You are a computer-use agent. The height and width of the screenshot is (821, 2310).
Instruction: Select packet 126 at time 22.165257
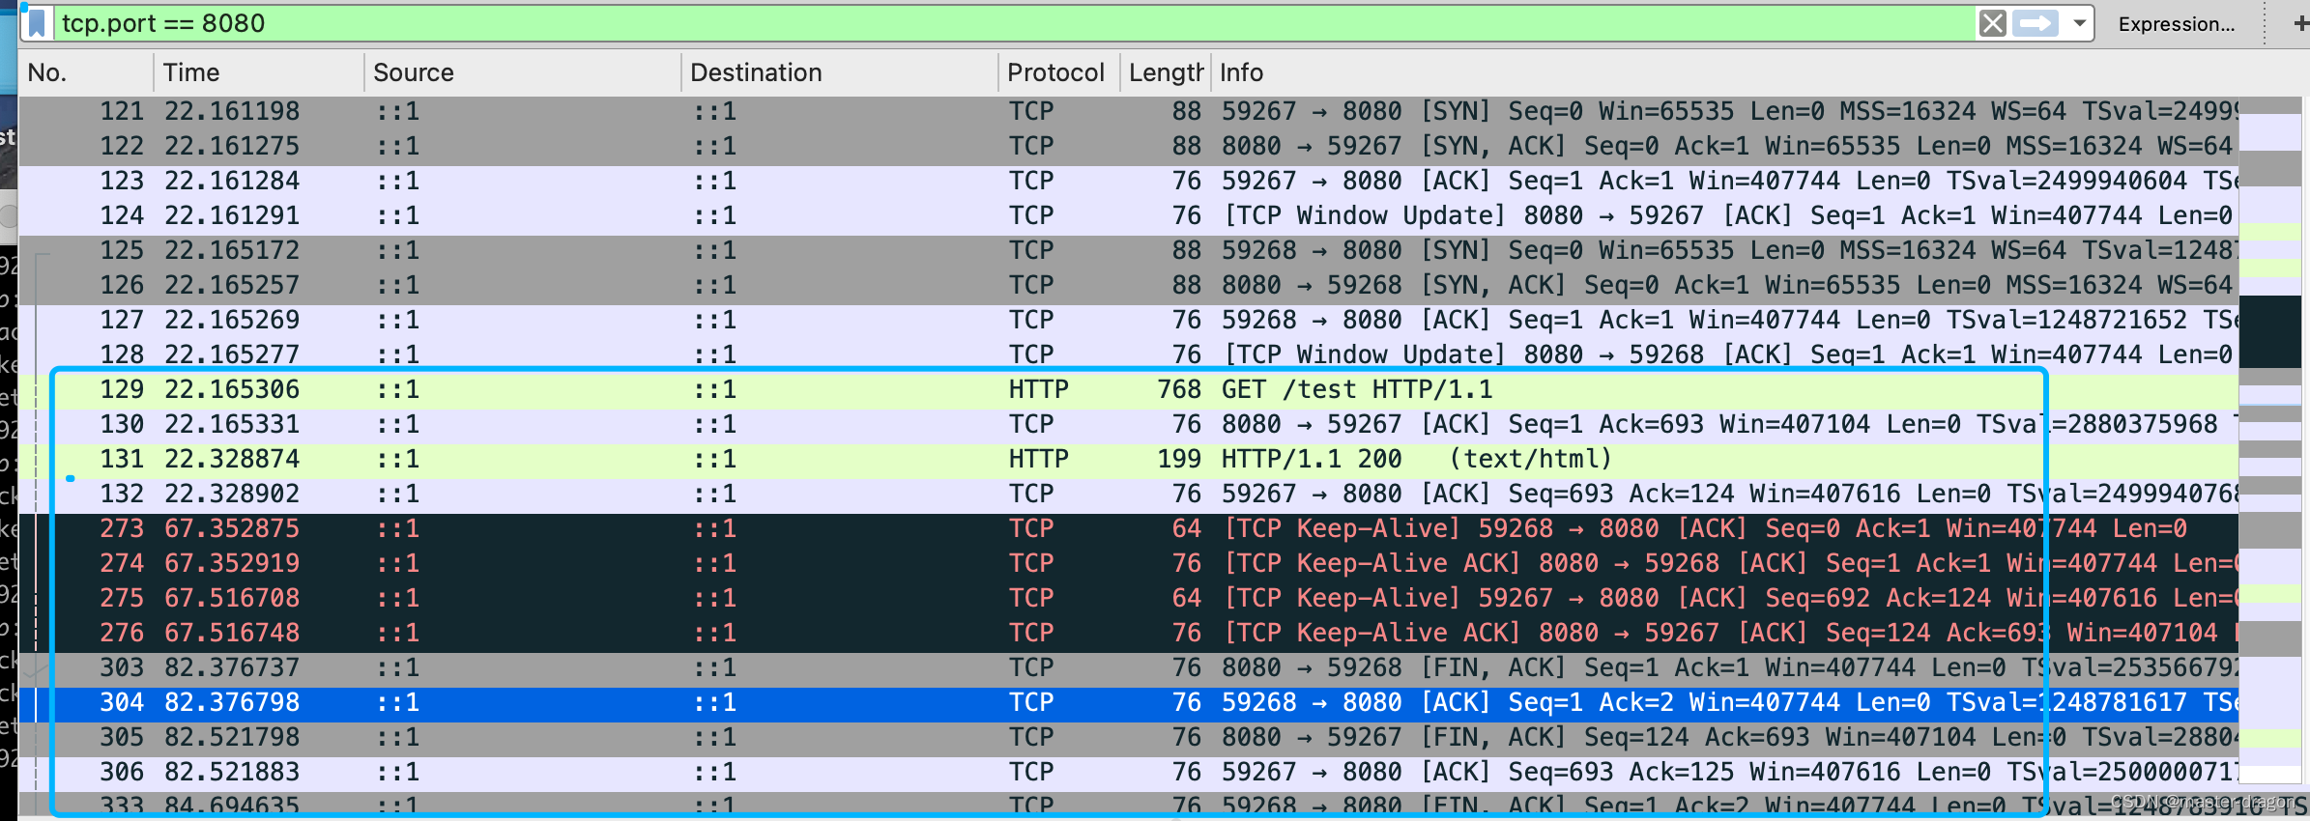[1129, 286]
